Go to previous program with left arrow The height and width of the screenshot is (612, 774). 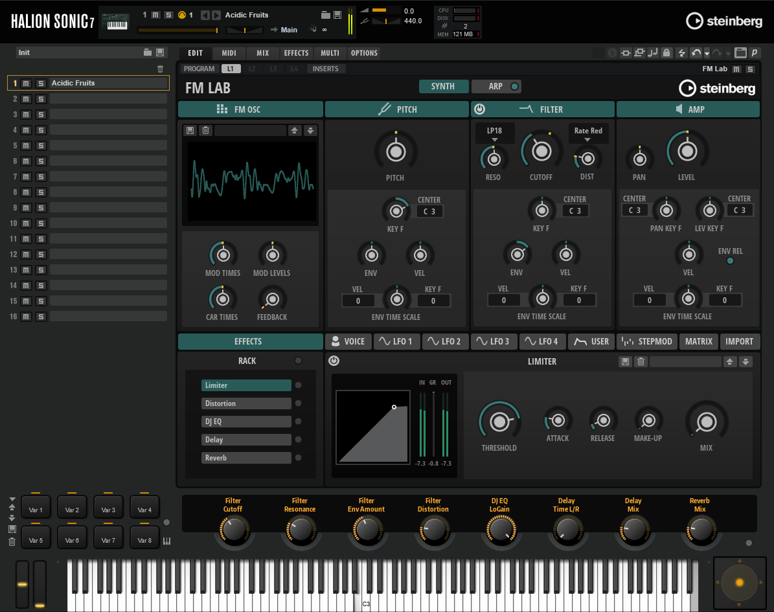(205, 16)
